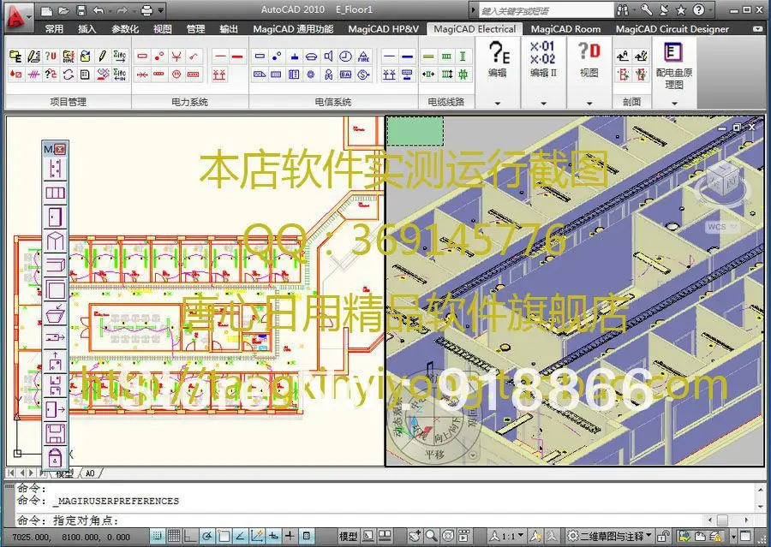Click the star favorites icon in title bar
Viewport: 771px width, 547px height.
tap(681, 10)
